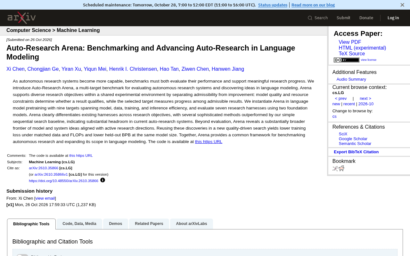Switch to Code, Data, Media tab

tap(79, 224)
